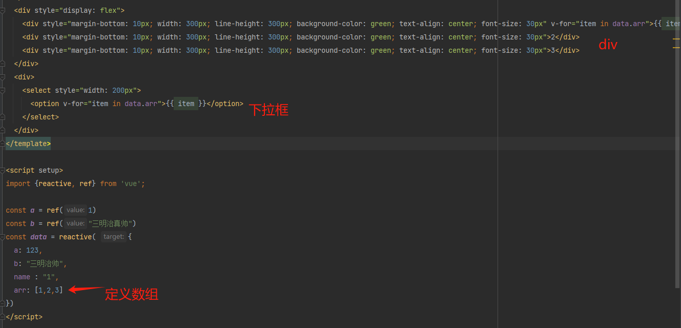The width and height of the screenshot is (681, 328).
Task: Click the </select> closing tag
Action: [40, 117]
